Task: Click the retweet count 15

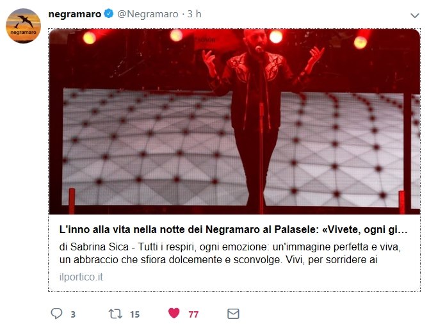Action: [134, 314]
